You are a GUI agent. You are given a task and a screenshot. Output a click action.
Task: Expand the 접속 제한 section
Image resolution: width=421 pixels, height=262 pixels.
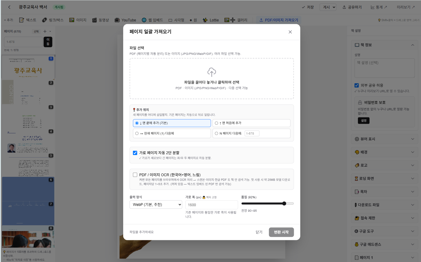point(384,218)
